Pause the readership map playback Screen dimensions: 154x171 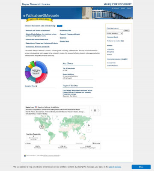(95, 110)
